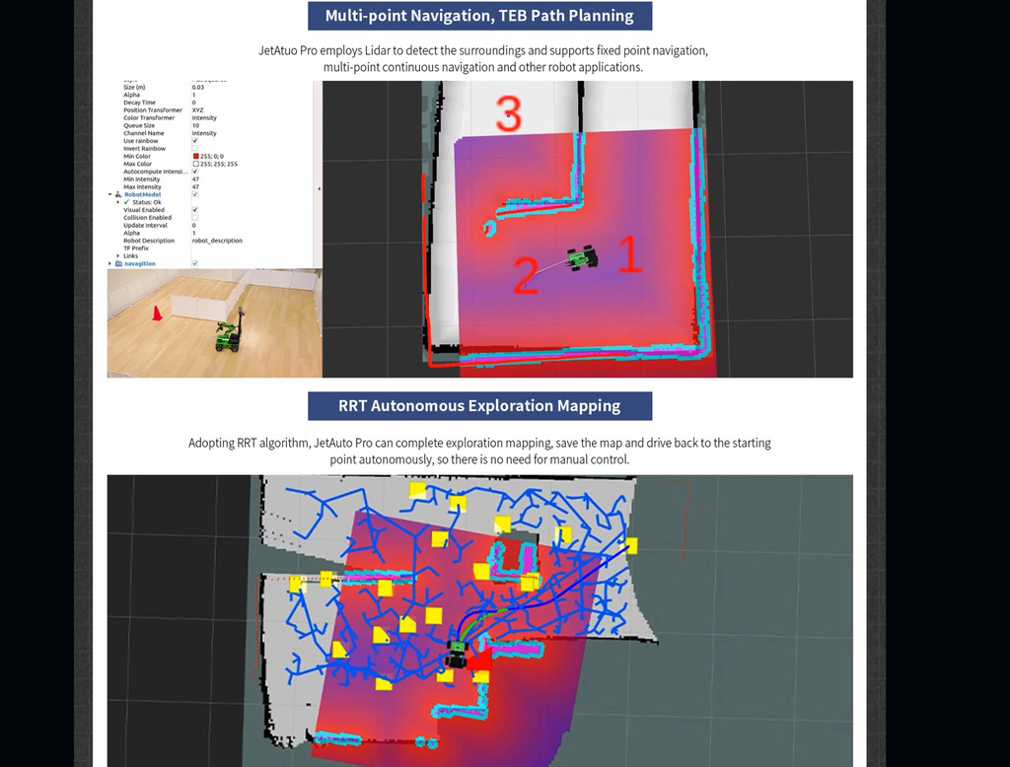Screen dimensions: 1010x767
Task: Click the robot camera photo thumbnail
Action: [214, 322]
